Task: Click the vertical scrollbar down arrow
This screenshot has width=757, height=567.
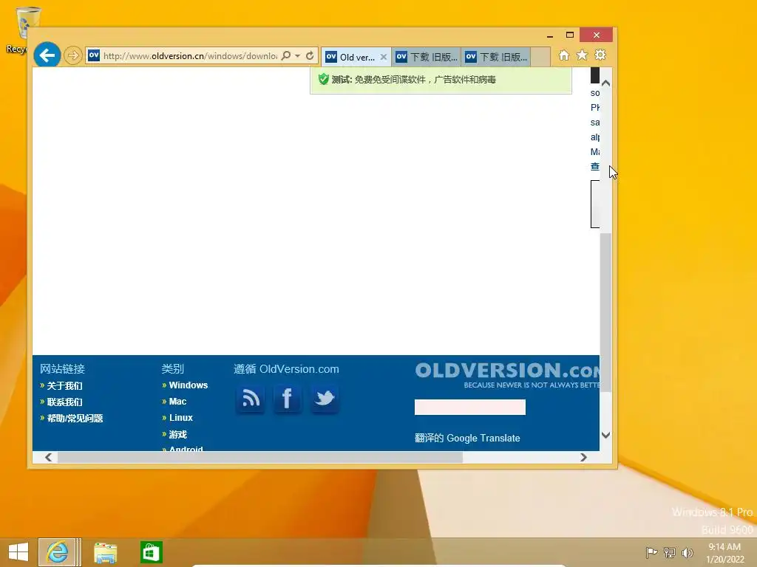Action: 606,435
